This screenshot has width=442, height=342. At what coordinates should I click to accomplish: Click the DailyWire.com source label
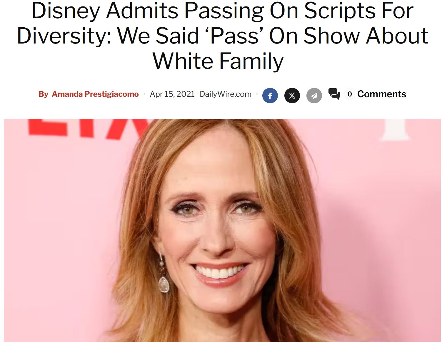pos(226,94)
